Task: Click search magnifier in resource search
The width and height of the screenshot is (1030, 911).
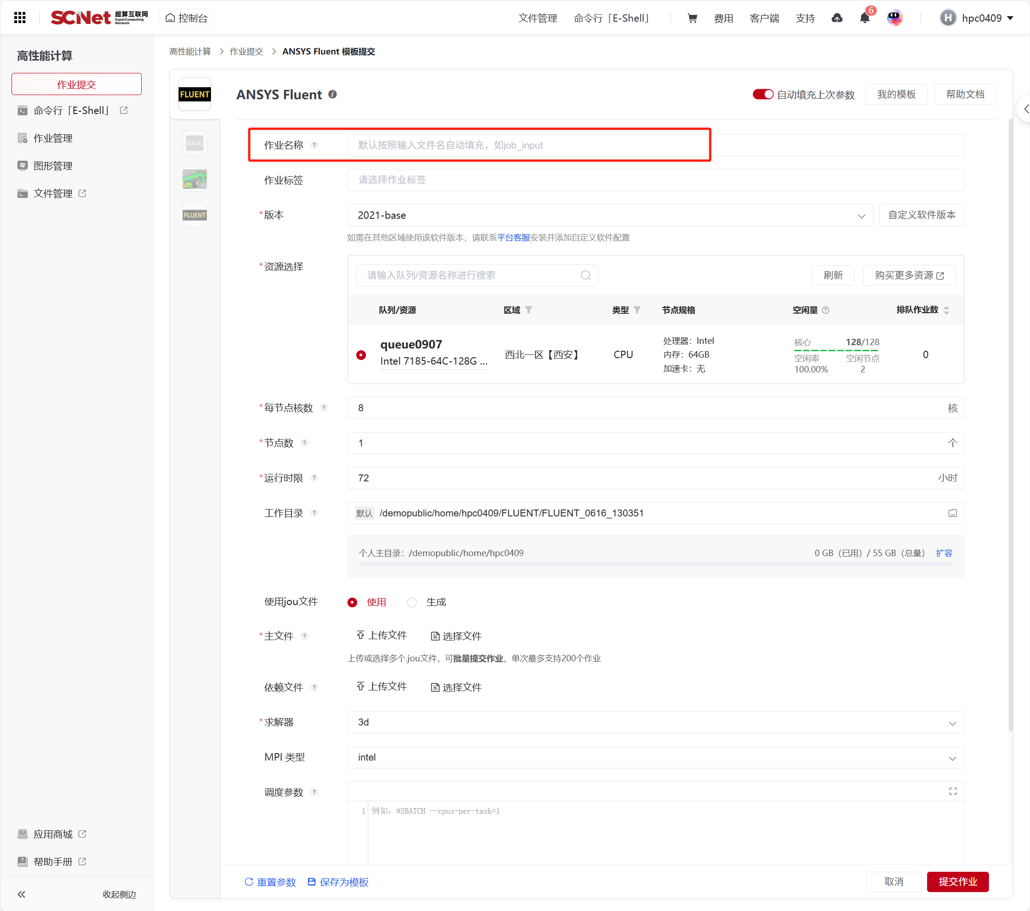Action: tap(586, 275)
